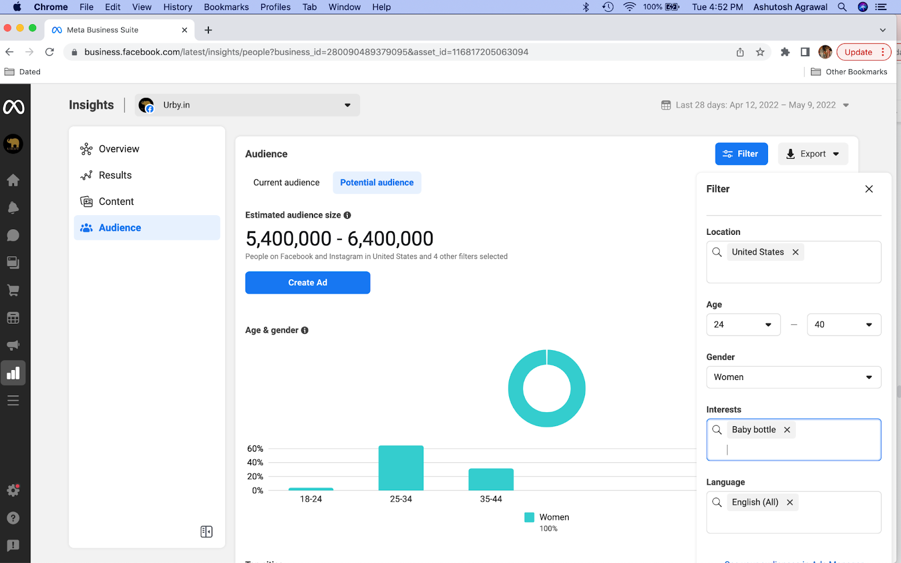Bookmark this page with the star icon
Viewport: 901px width, 563px height.
[x=760, y=52]
